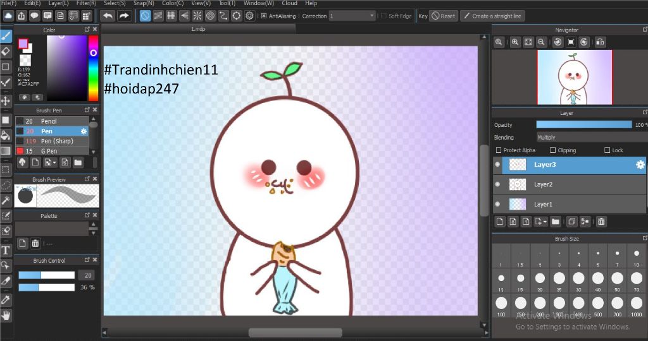Image resolution: width=648 pixels, height=341 pixels.
Task: Select the Move tool
Action: (x=6, y=101)
